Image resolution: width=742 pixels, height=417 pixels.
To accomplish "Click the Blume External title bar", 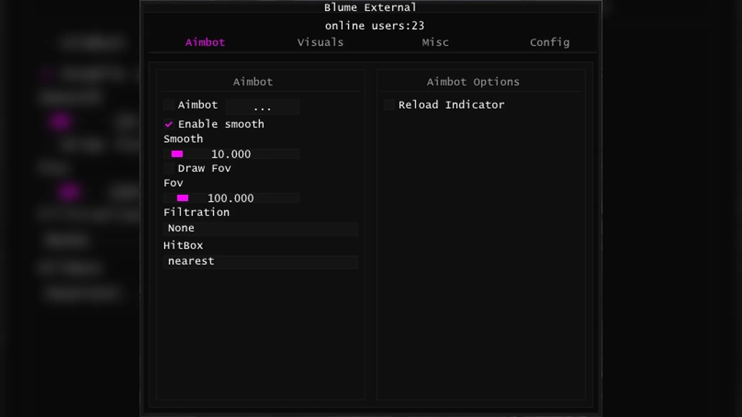I will coord(370,7).
